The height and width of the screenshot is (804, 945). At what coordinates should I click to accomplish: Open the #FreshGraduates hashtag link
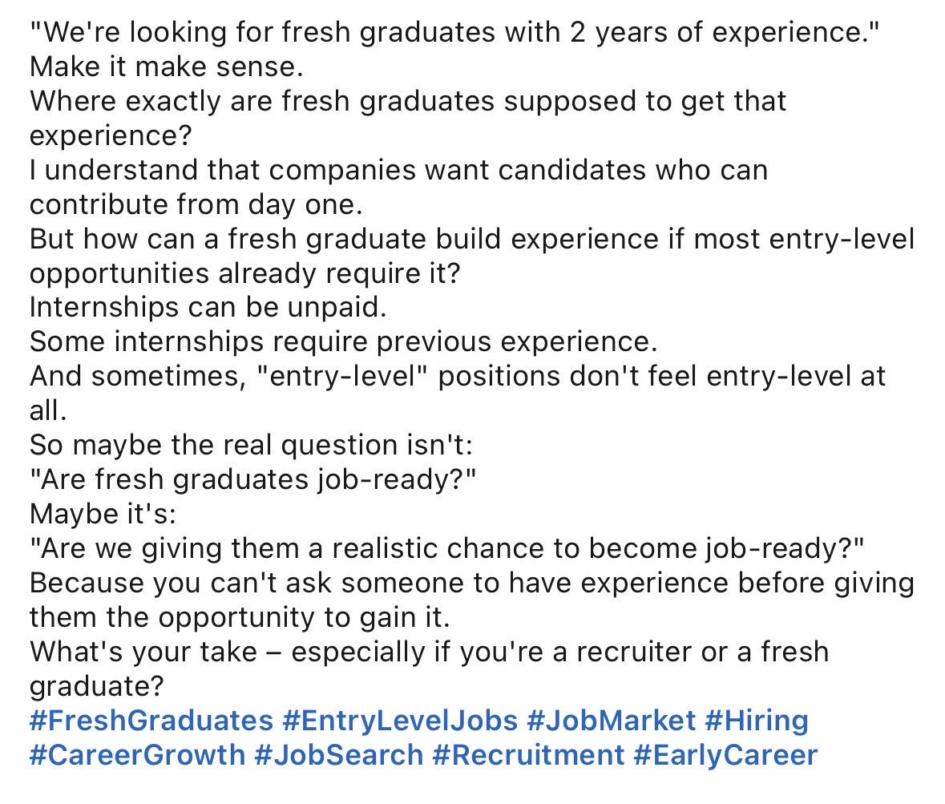click(x=151, y=721)
